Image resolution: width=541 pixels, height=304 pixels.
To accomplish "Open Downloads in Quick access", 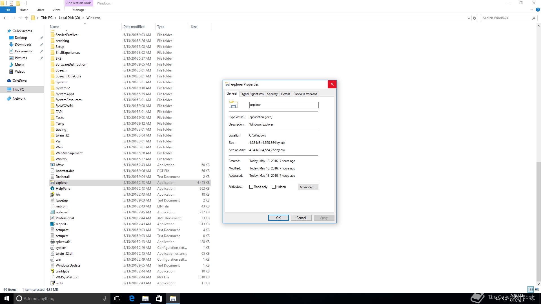I will click(x=23, y=44).
